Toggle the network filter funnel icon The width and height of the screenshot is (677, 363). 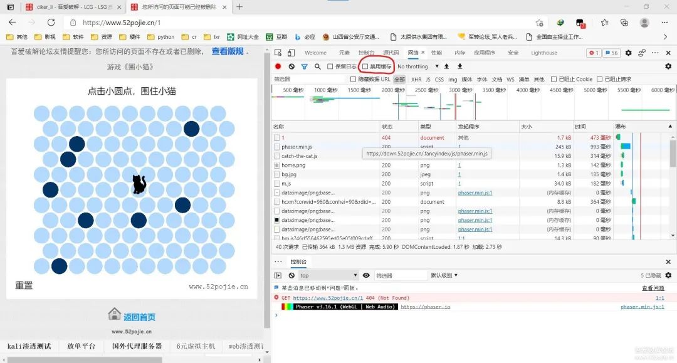305,66
